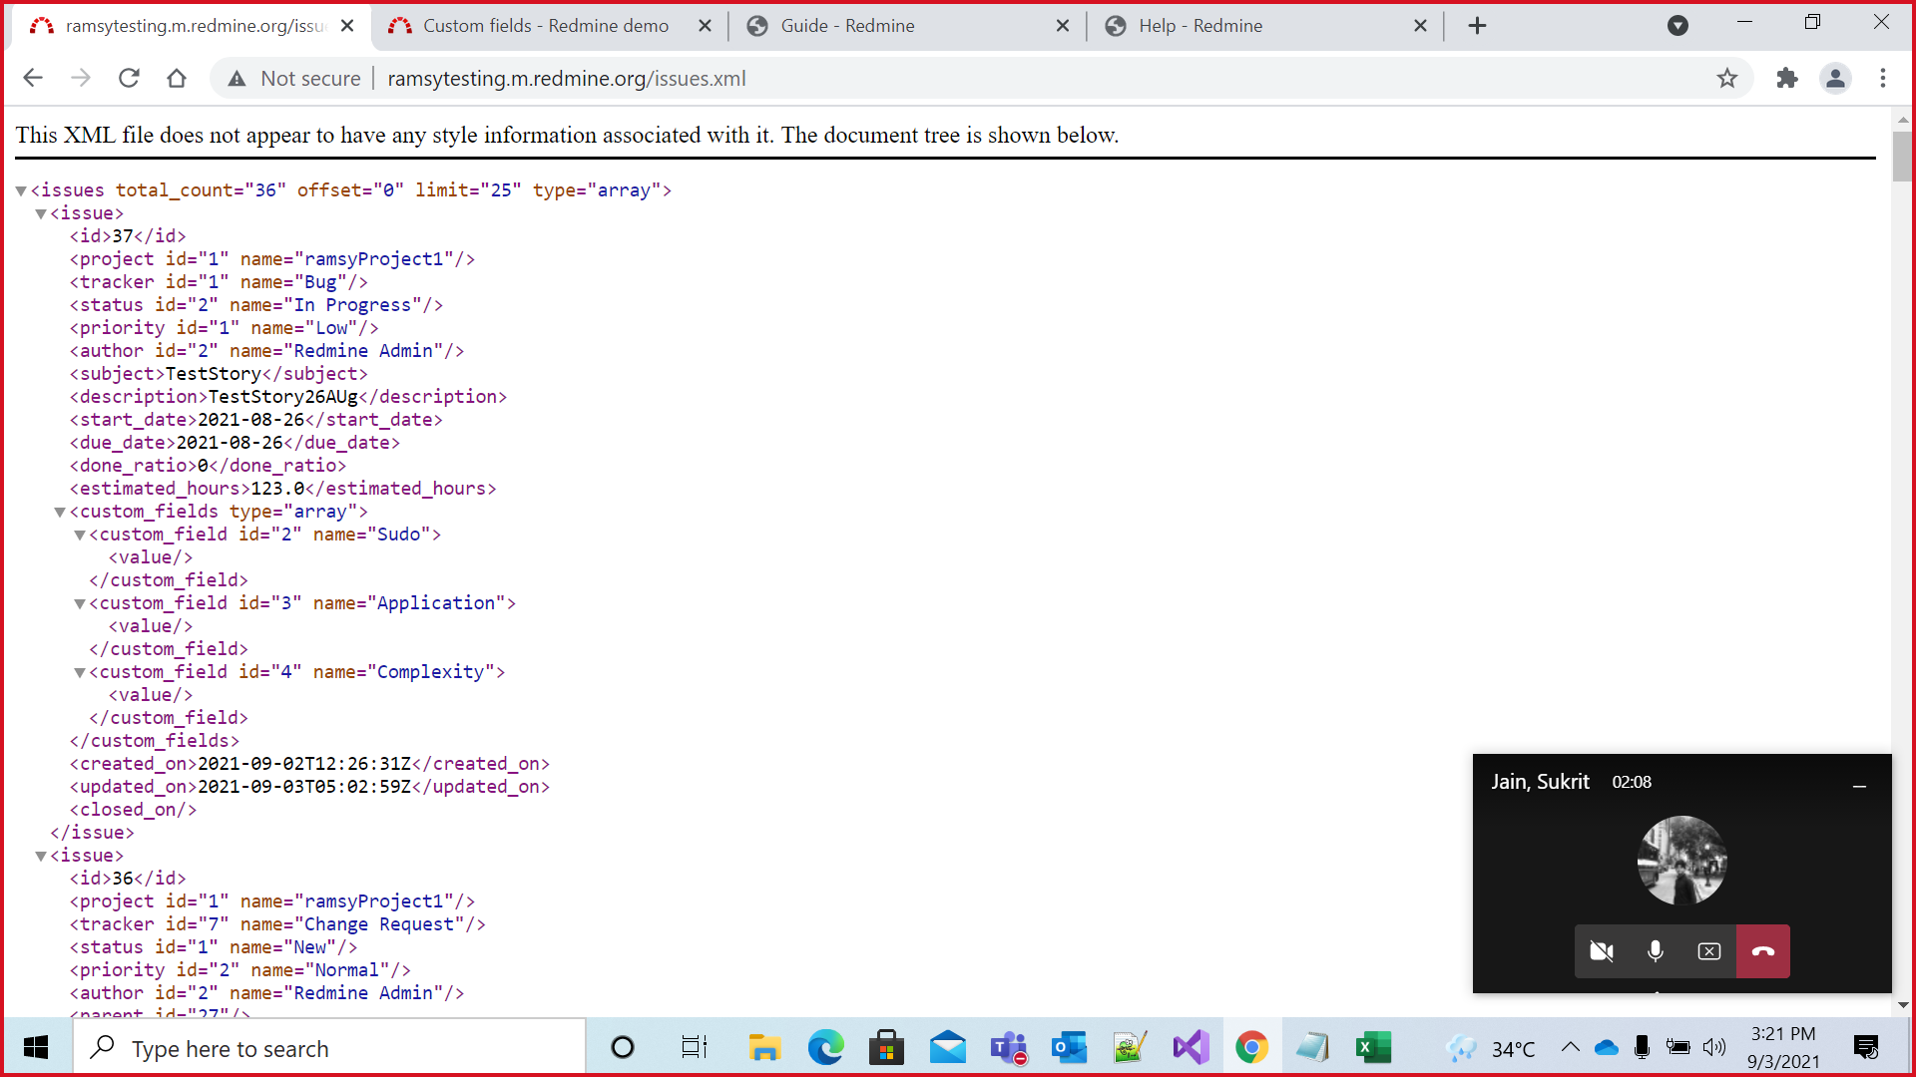1916x1077 pixels.
Task: Collapse the Application custom_field node
Action: (x=80, y=603)
